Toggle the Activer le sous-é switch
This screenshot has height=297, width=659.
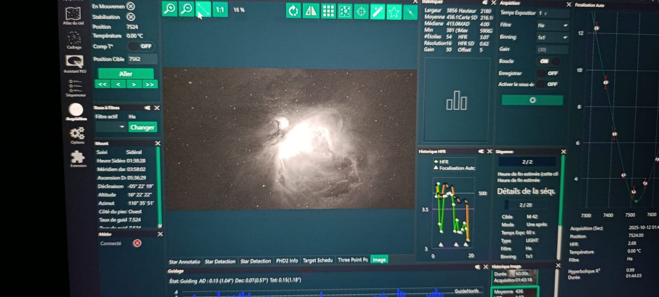547,84
